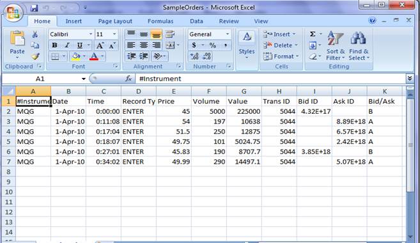Toggle Underline formatting
The width and height of the screenshot is (420, 243).
click(x=79, y=45)
